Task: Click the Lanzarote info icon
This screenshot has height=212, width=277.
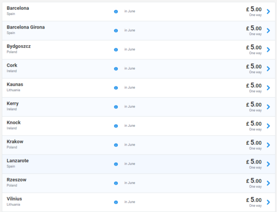Action: [116, 164]
